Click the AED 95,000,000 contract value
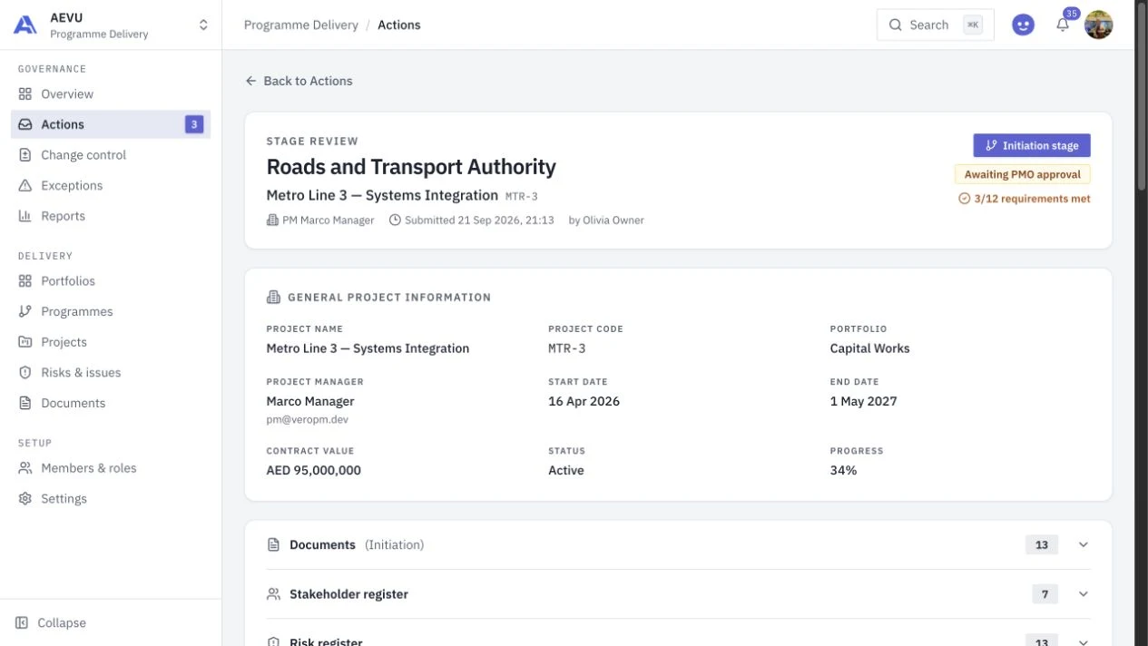 click(x=313, y=471)
